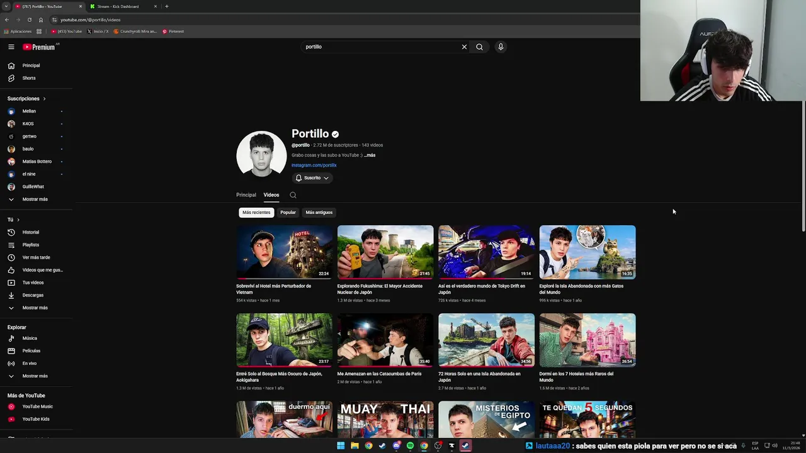The width and height of the screenshot is (806, 453).
Task: Open Historial in the sidebar
Action: (36, 232)
